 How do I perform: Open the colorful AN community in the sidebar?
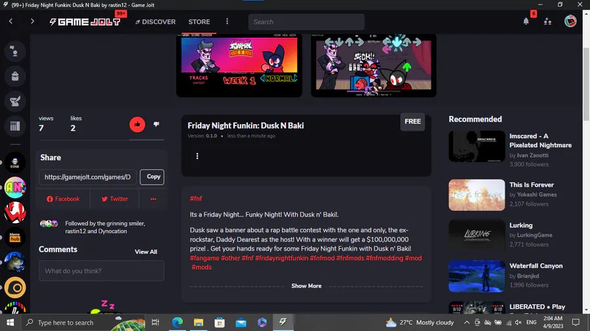15,187
